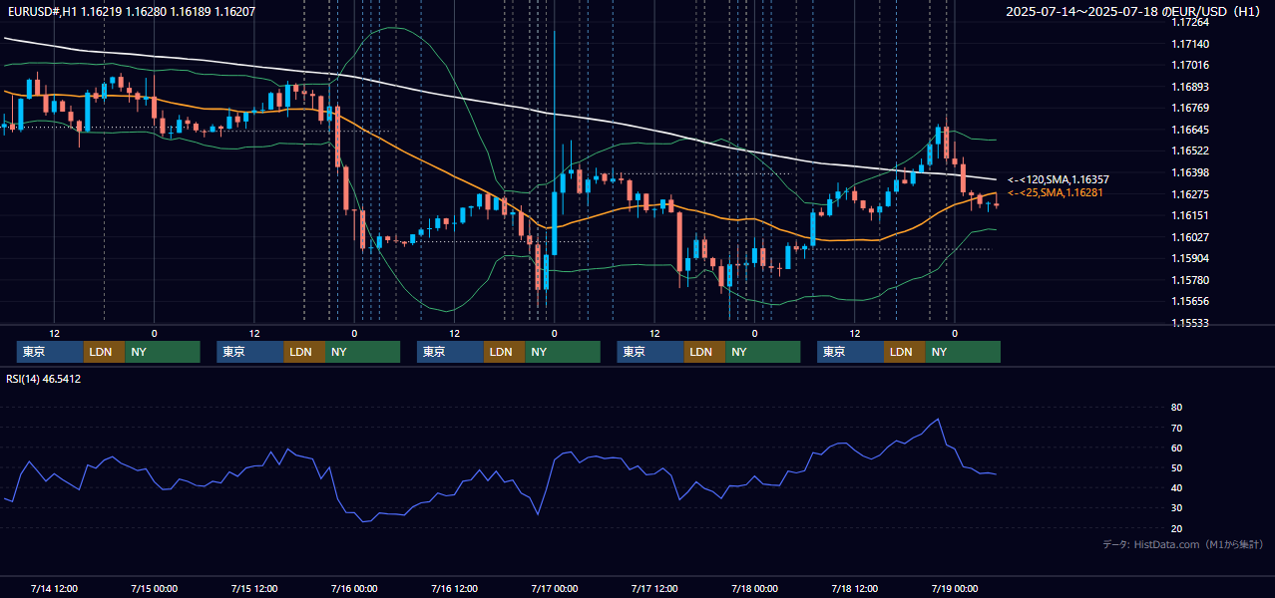This screenshot has height=598, width=1275.
Task: Click the 7/16 00:00 time axis label
Action: [x=354, y=588]
